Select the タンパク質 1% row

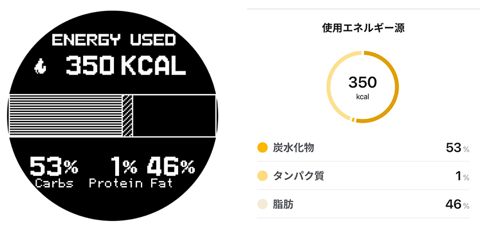(x=363, y=176)
